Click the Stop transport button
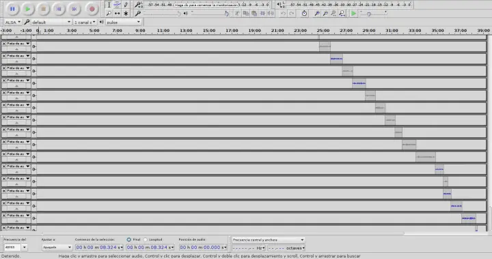 [x=43, y=9]
